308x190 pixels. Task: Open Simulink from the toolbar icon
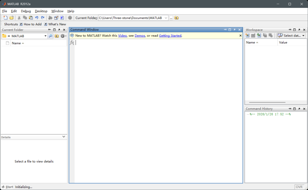(x=50, y=18)
